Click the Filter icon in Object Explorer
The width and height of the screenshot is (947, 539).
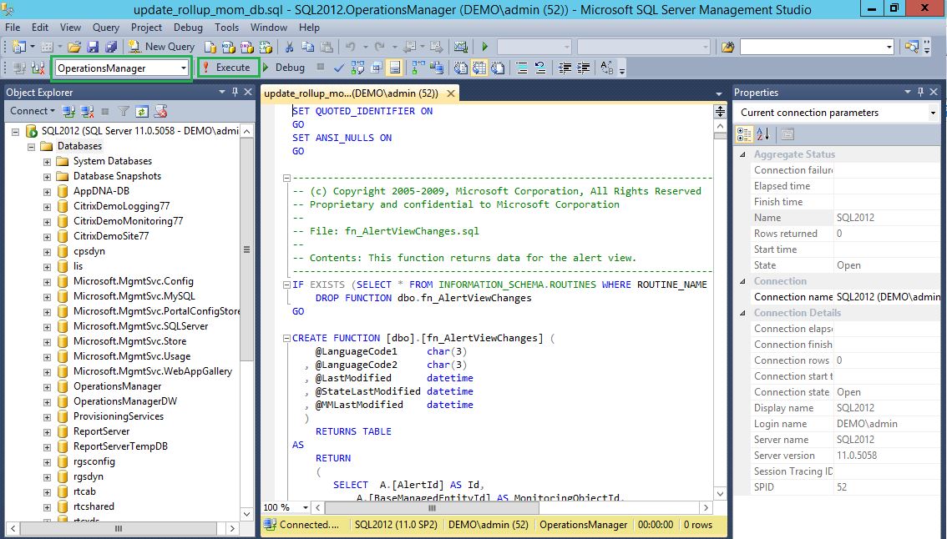[124, 111]
